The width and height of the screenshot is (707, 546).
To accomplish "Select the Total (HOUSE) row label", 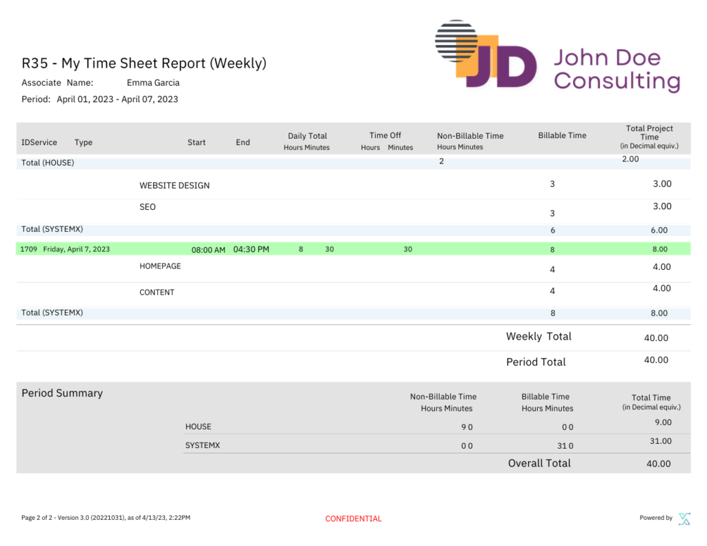I will (48, 163).
